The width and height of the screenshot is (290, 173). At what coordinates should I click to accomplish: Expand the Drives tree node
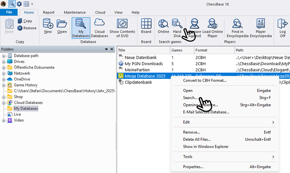(x=4, y=62)
